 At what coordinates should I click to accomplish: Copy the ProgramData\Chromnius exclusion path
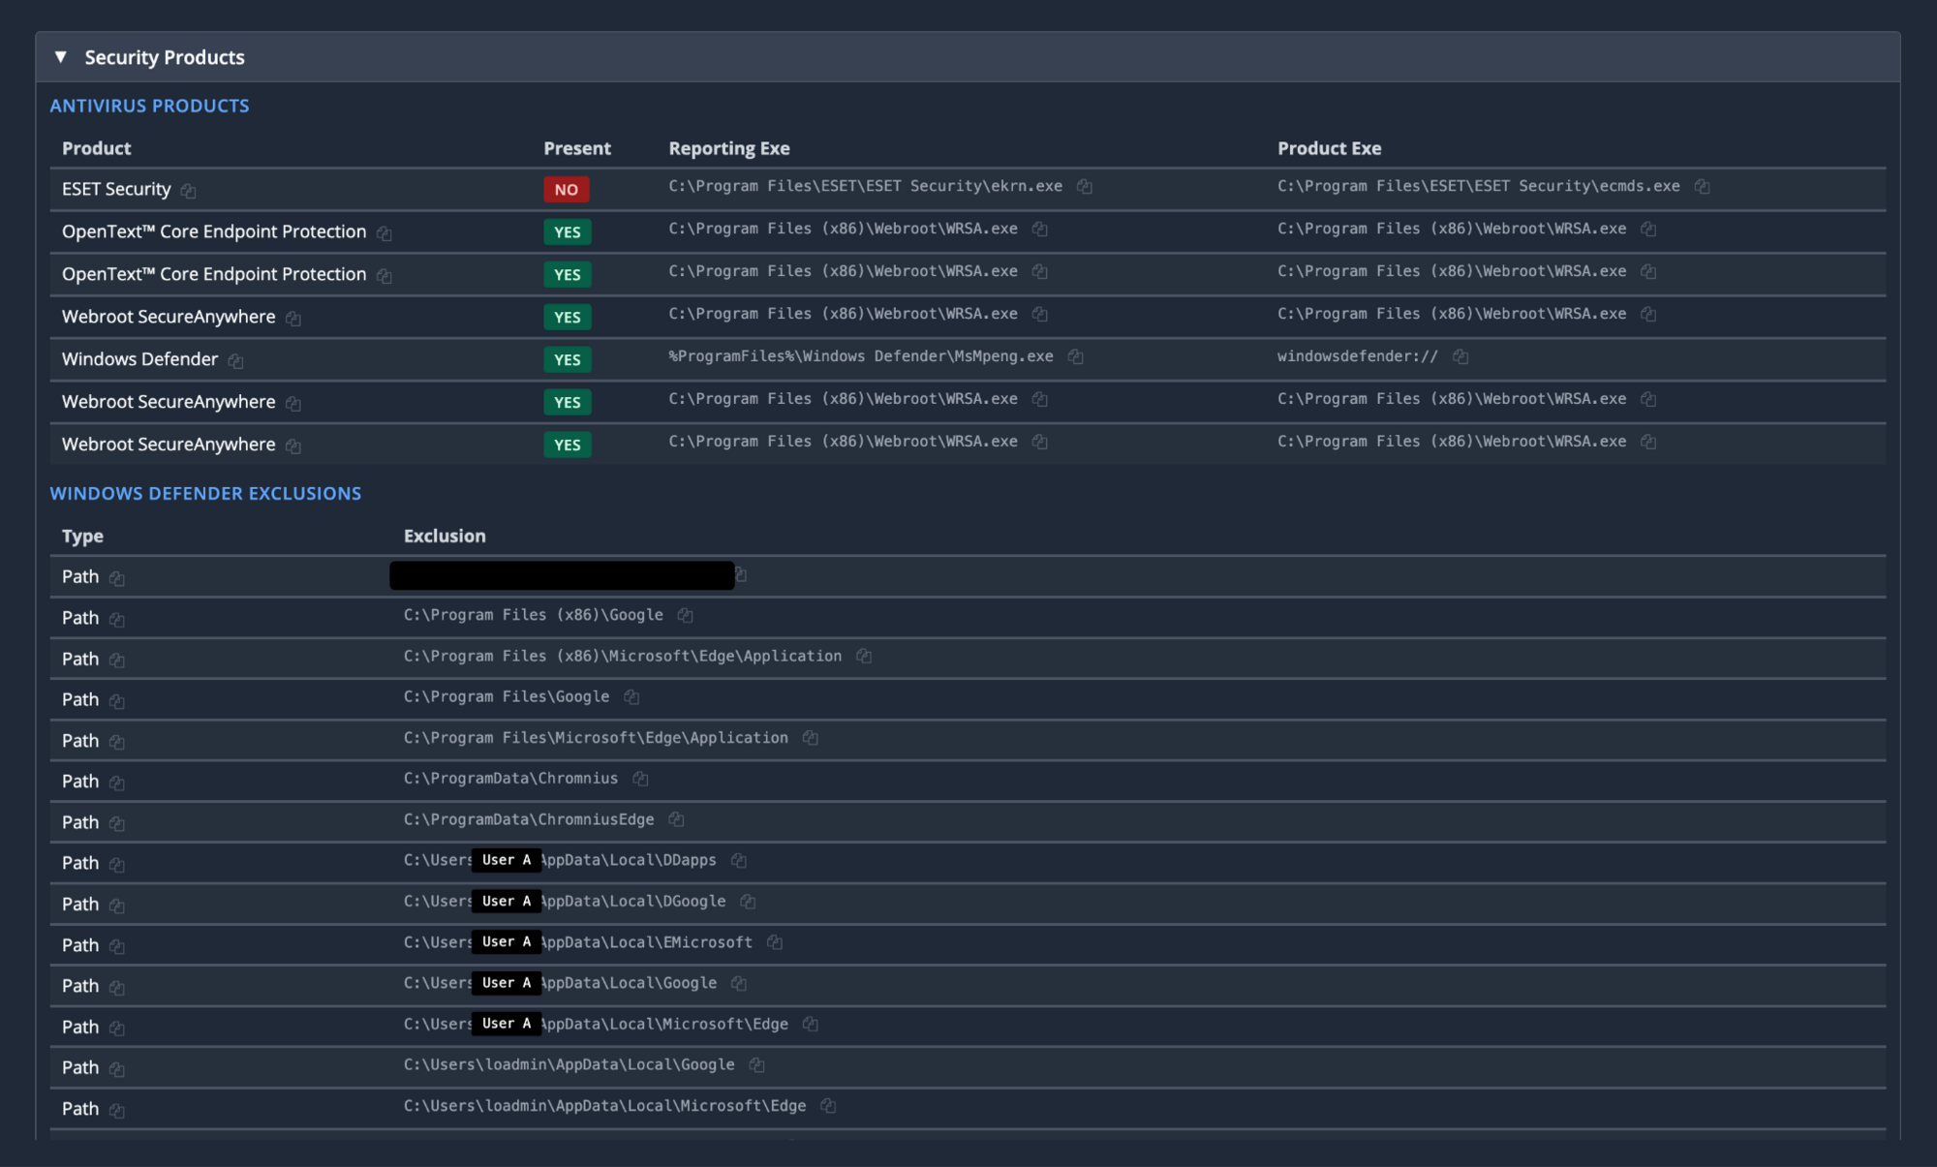point(639,779)
